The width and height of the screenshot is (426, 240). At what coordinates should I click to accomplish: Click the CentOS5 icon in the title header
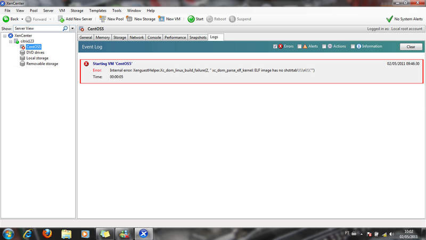pos(81,29)
